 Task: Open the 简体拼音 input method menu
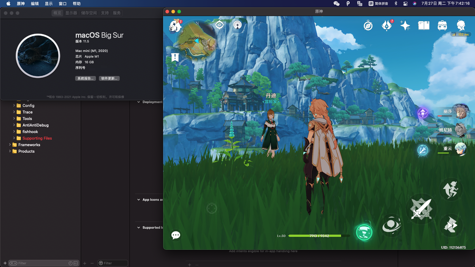[378, 4]
